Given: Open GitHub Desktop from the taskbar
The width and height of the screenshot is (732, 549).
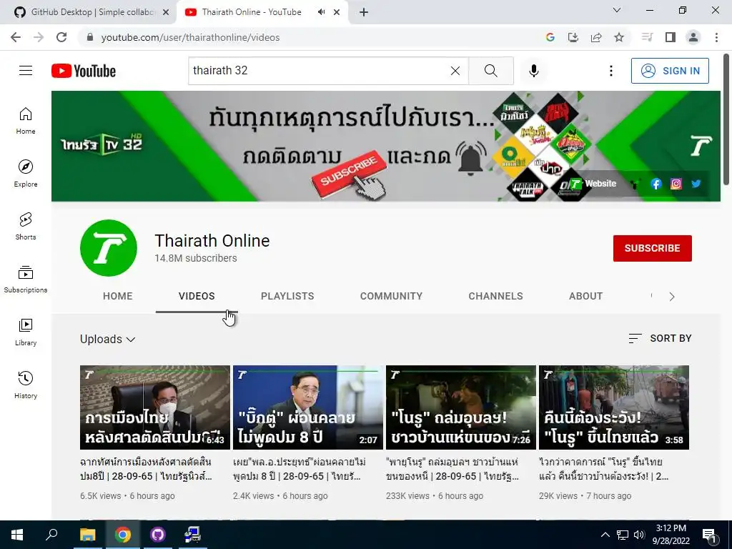Looking at the screenshot, I should coord(158,535).
